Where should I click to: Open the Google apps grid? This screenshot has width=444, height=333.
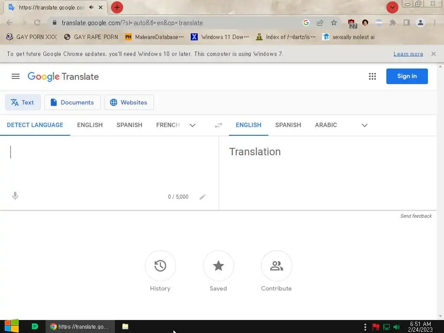(372, 76)
